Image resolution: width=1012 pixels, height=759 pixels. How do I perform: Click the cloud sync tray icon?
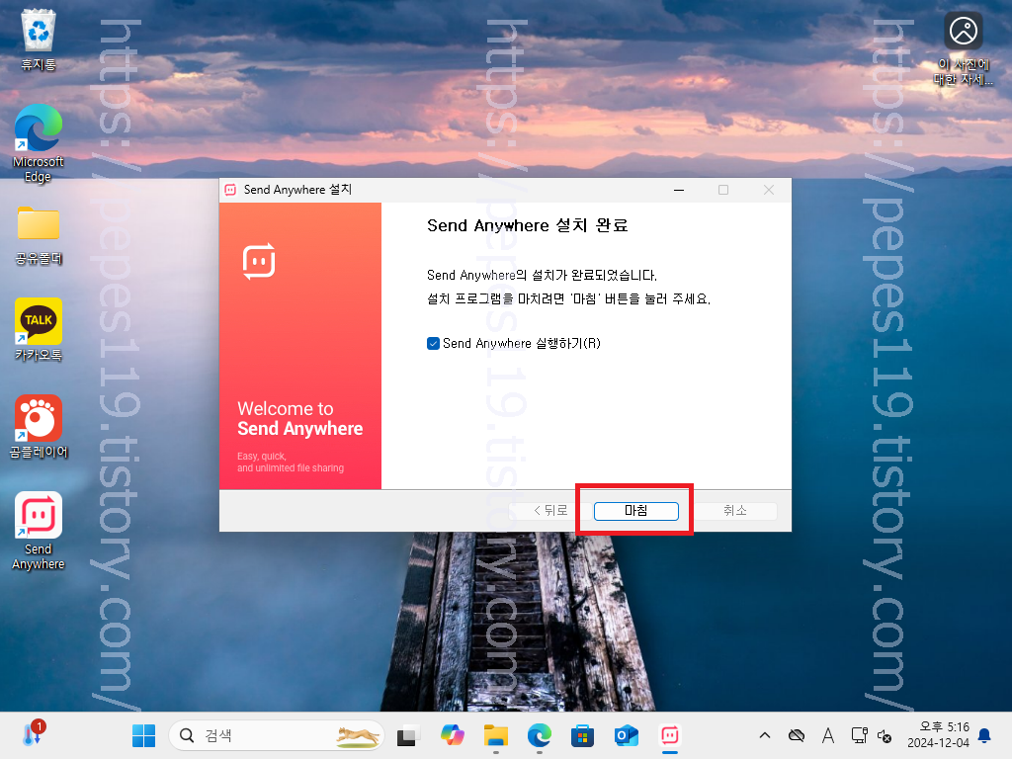(797, 735)
